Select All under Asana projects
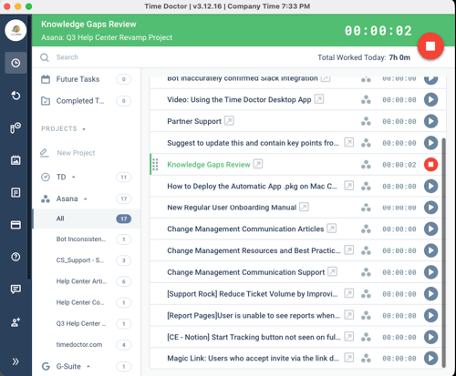Image resolution: width=456 pixels, height=376 pixels. [87, 218]
